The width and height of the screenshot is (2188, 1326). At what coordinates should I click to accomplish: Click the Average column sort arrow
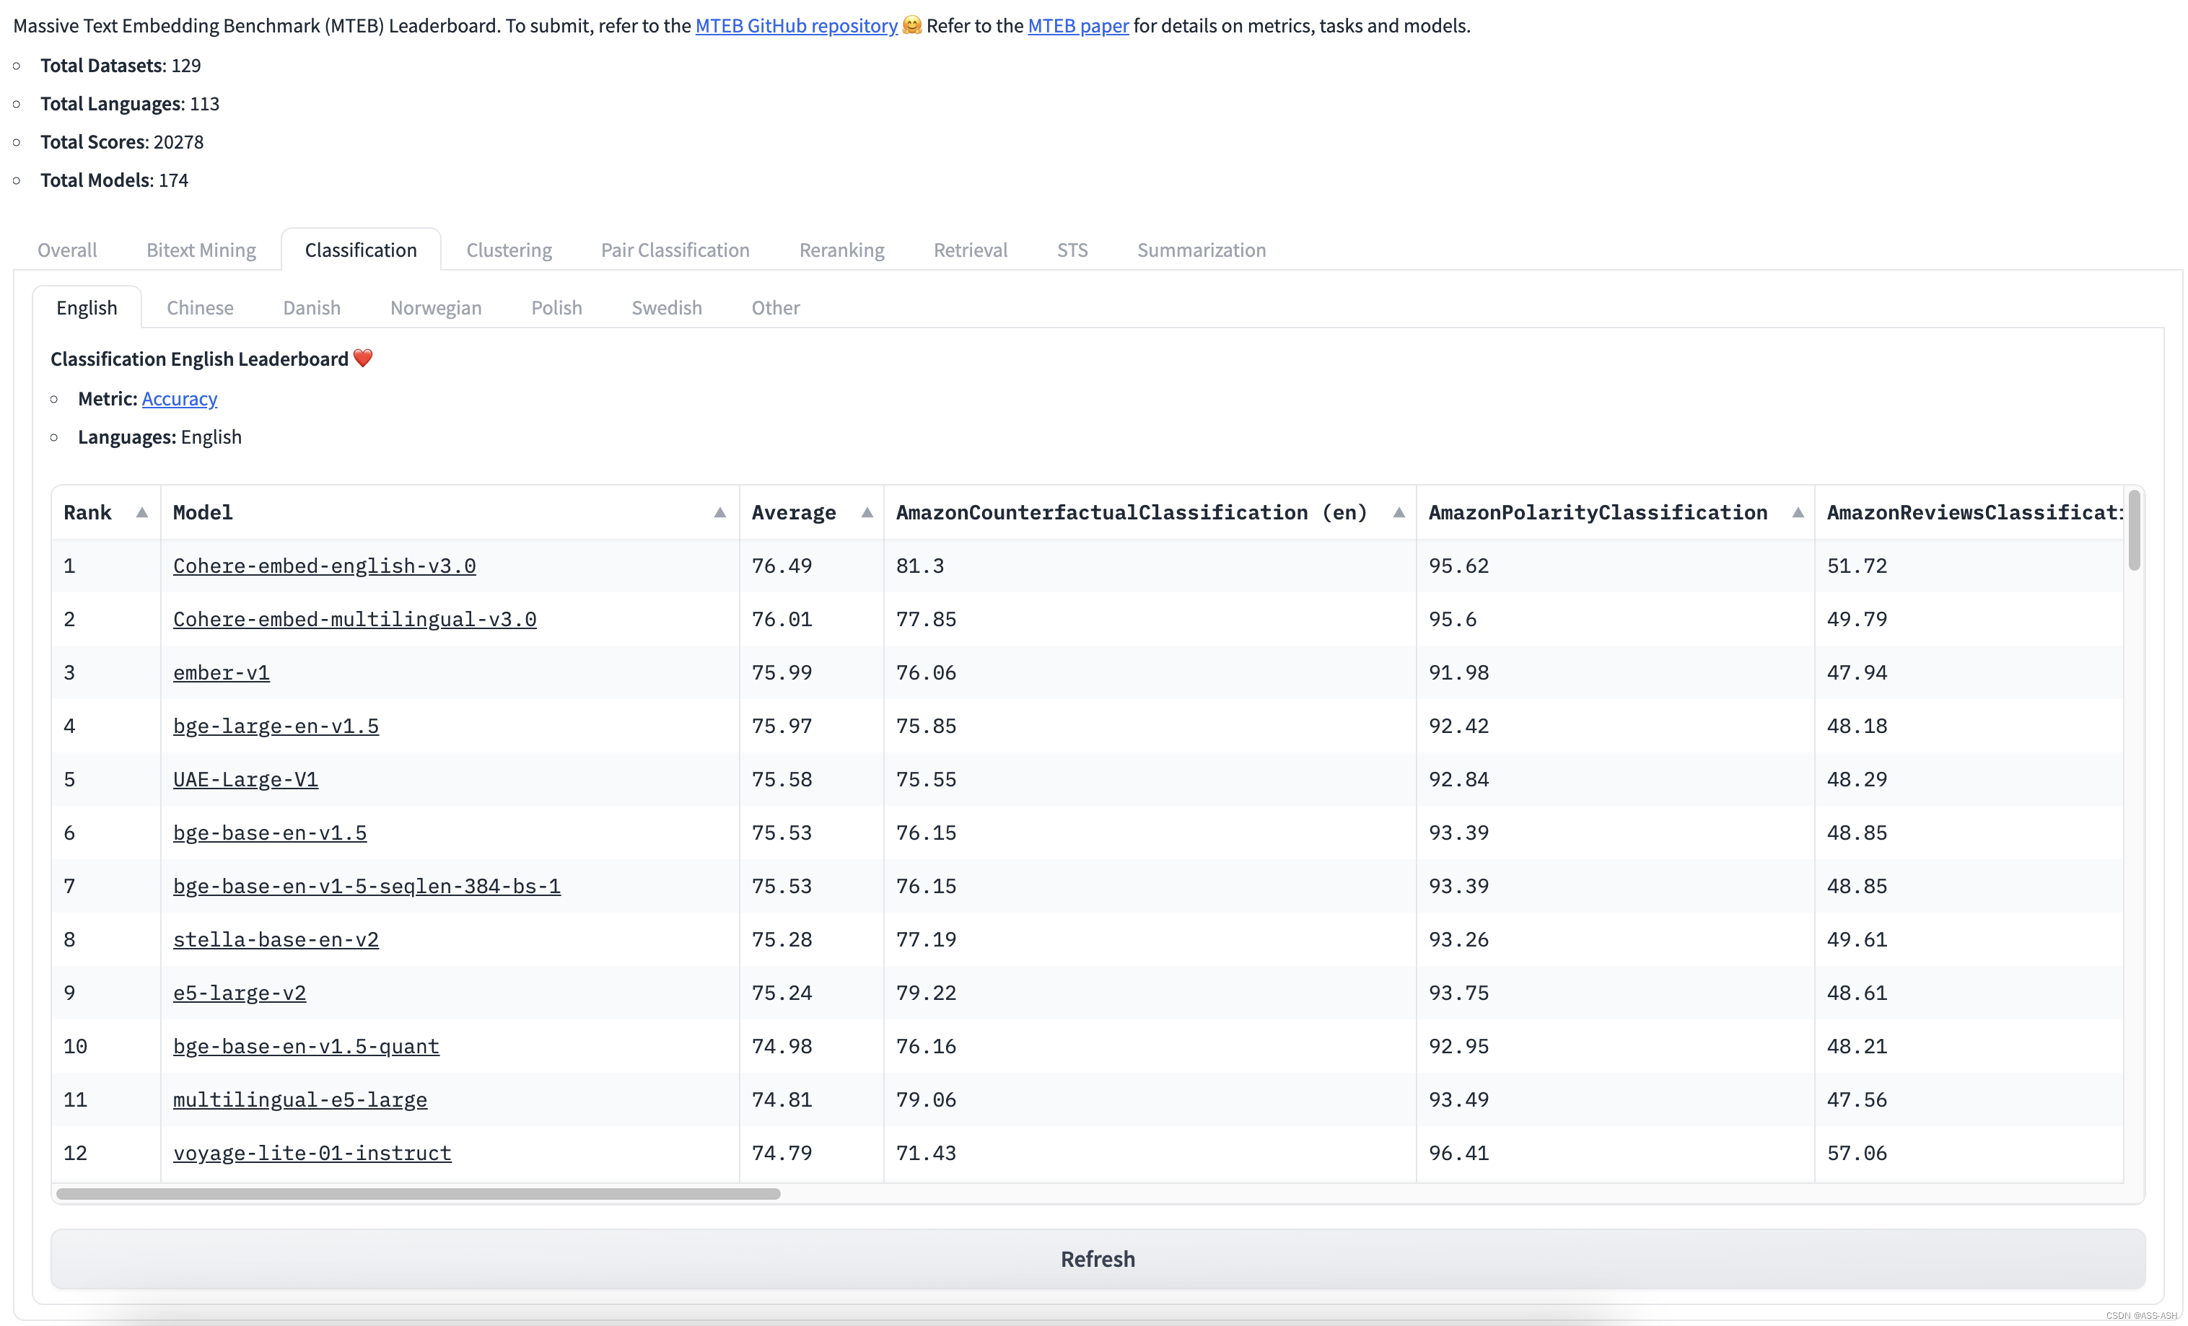click(867, 512)
